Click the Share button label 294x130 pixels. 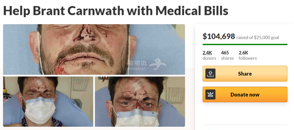(x=245, y=74)
